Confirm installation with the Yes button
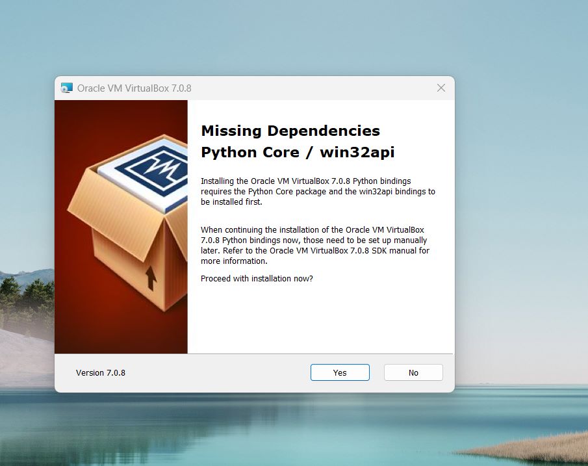The height and width of the screenshot is (466, 588). pyautogui.click(x=340, y=372)
